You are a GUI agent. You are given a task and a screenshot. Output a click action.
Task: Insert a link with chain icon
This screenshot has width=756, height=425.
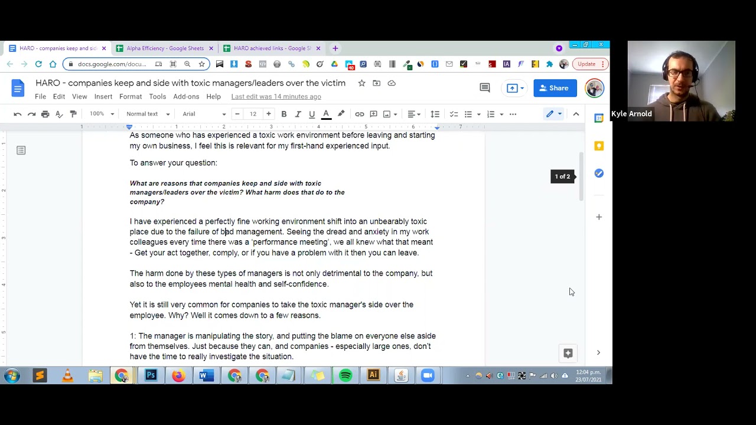[x=359, y=114]
